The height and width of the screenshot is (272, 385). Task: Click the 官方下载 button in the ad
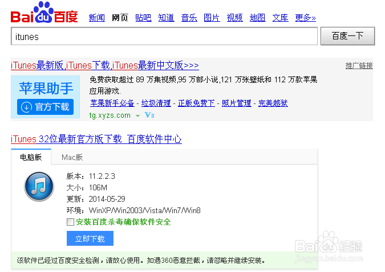(x=46, y=107)
